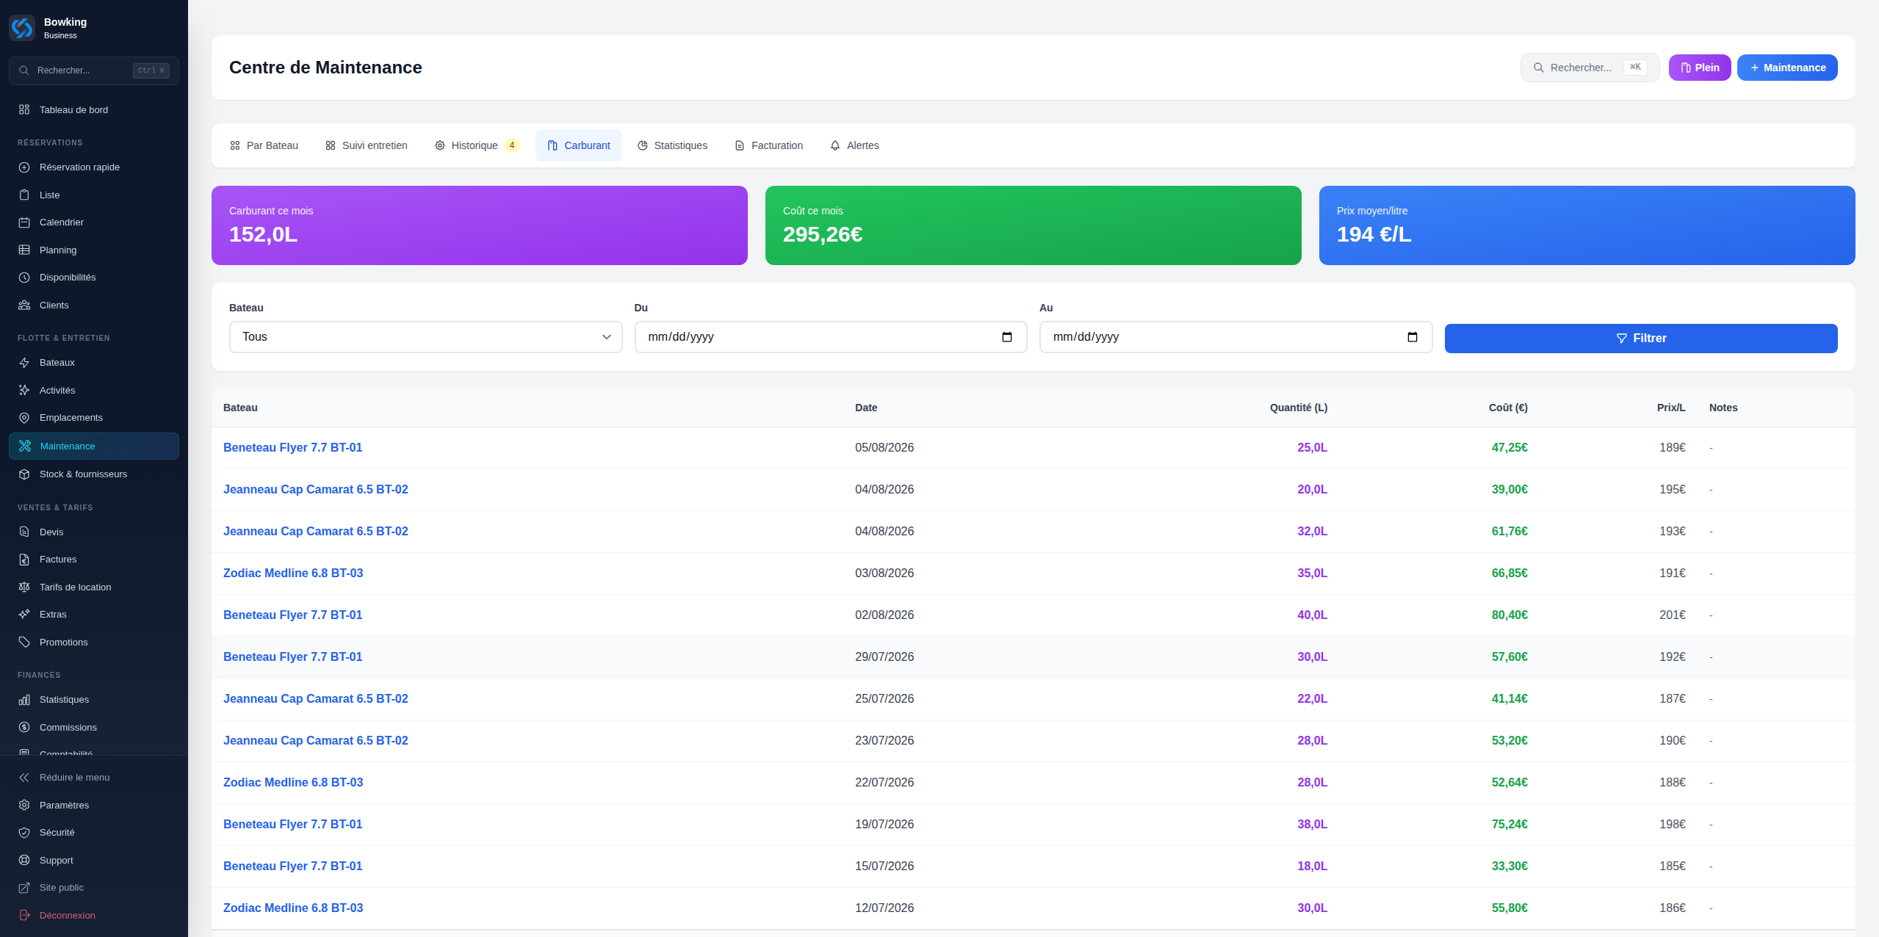The image size is (1879, 937).
Task: Switch to the Historique tab
Action: pos(477,145)
